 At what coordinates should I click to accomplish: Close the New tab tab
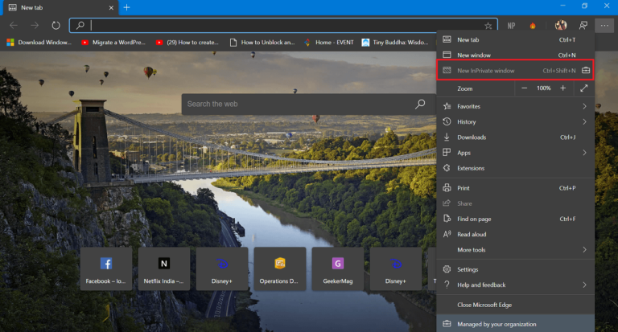point(111,7)
